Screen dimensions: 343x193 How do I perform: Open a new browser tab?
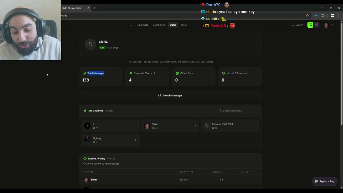coord(95,8)
